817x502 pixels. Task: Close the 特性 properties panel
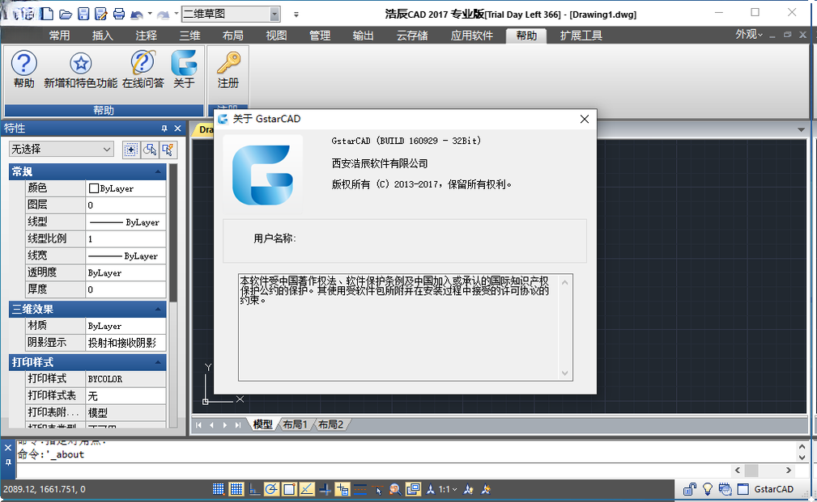tap(177, 128)
